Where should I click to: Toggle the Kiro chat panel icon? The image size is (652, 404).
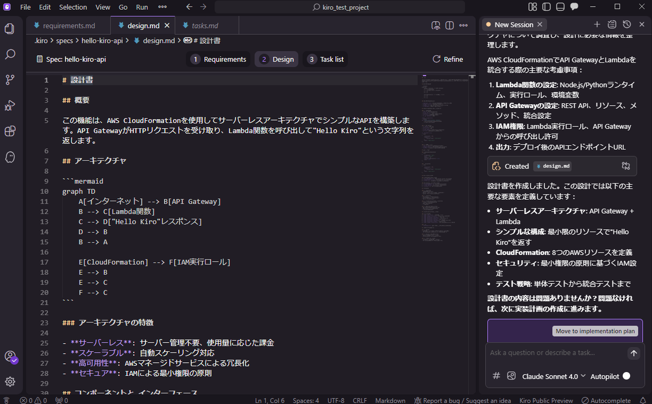(574, 7)
